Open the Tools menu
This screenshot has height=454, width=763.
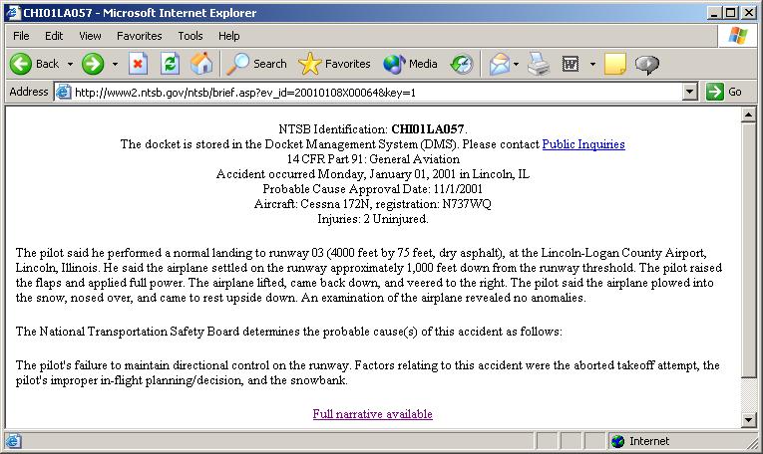pyautogui.click(x=191, y=36)
